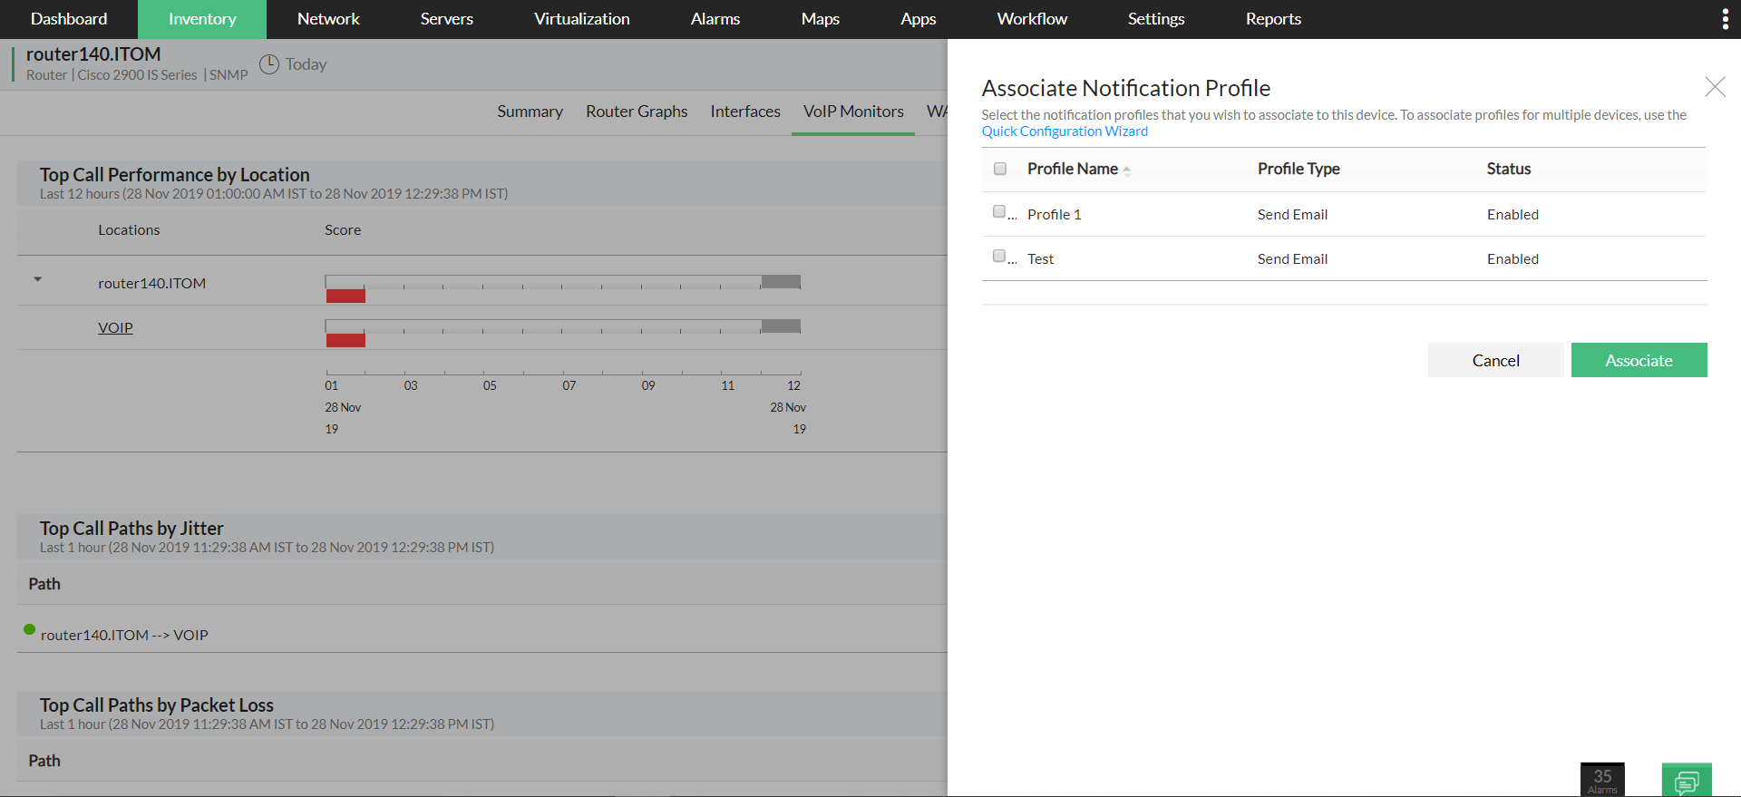Toggle the select-all profiles checkbox
Screen dimensions: 1741x797
tap(1000, 169)
